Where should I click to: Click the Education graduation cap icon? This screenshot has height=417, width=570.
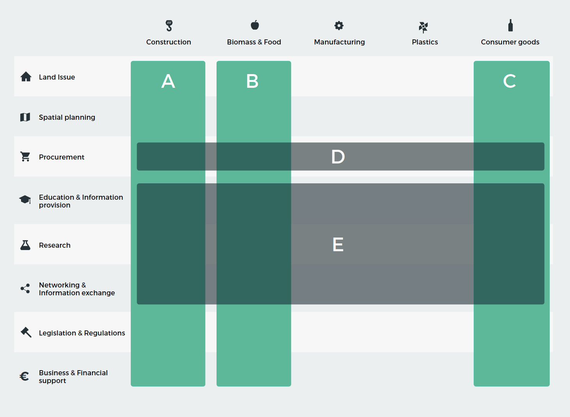25,200
